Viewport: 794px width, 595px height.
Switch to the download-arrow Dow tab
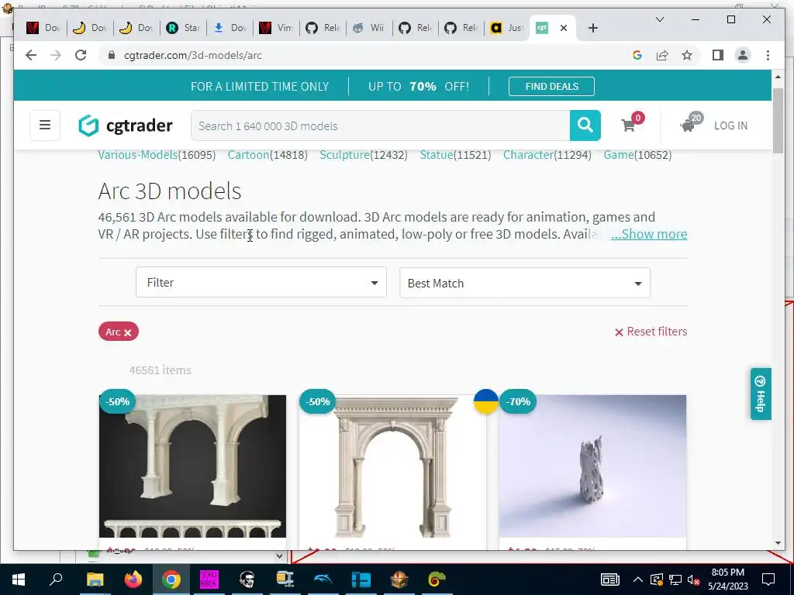pyautogui.click(x=230, y=28)
